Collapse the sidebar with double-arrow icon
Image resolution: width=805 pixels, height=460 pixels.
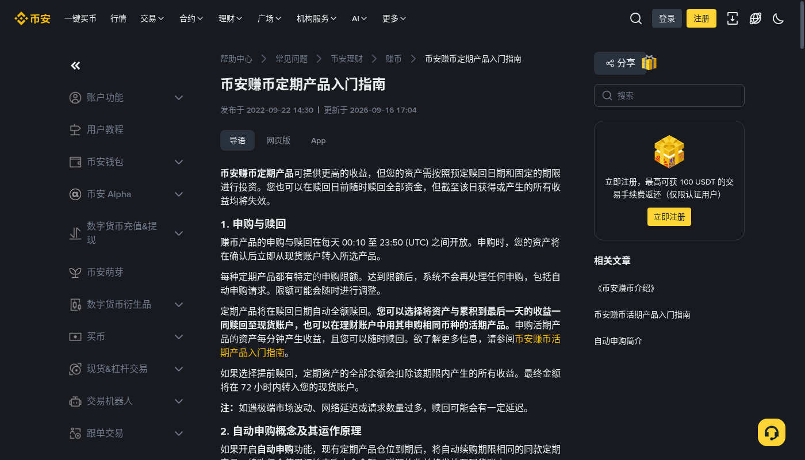click(75, 66)
